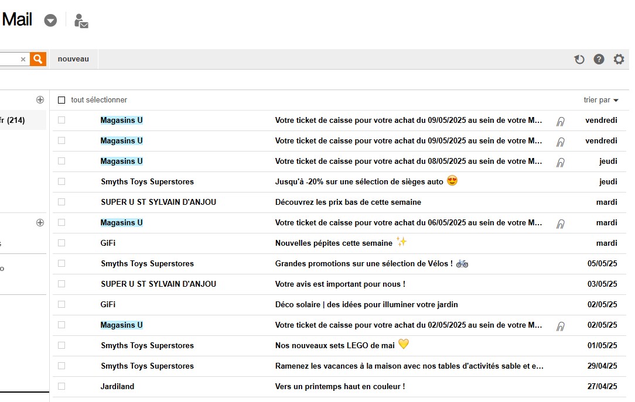
Task: Open Nos nouveaux sets LEGO de mai email
Action: point(335,345)
